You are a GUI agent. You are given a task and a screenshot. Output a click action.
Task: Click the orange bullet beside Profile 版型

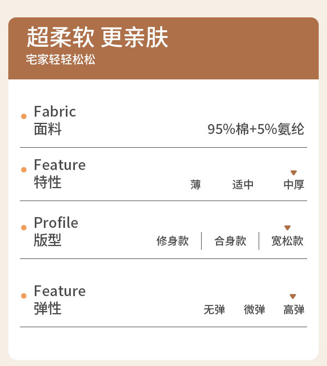[24, 227]
